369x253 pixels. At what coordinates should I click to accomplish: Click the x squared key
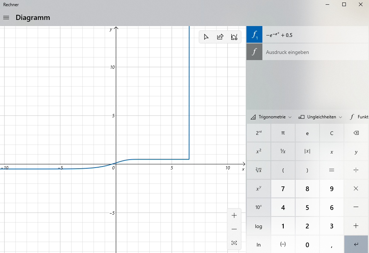coord(259,151)
